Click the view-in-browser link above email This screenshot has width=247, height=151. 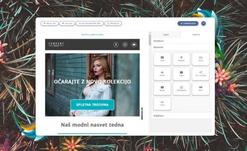(x=92, y=35)
